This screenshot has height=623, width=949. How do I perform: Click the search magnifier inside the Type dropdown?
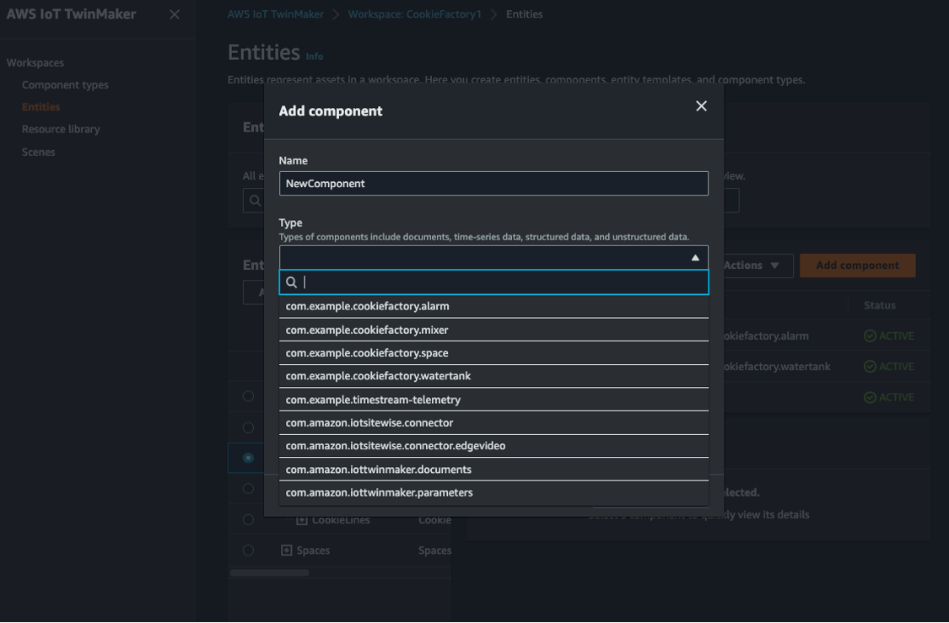point(291,282)
